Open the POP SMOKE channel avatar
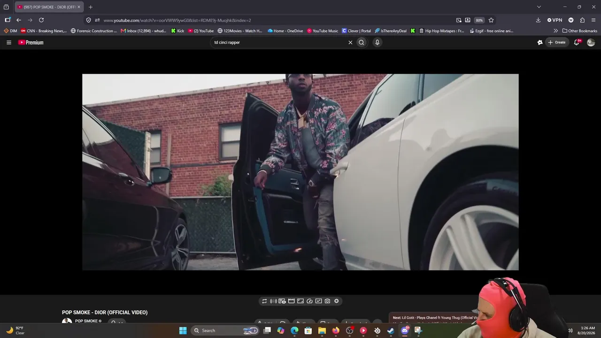The image size is (601, 338). click(67, 322)
